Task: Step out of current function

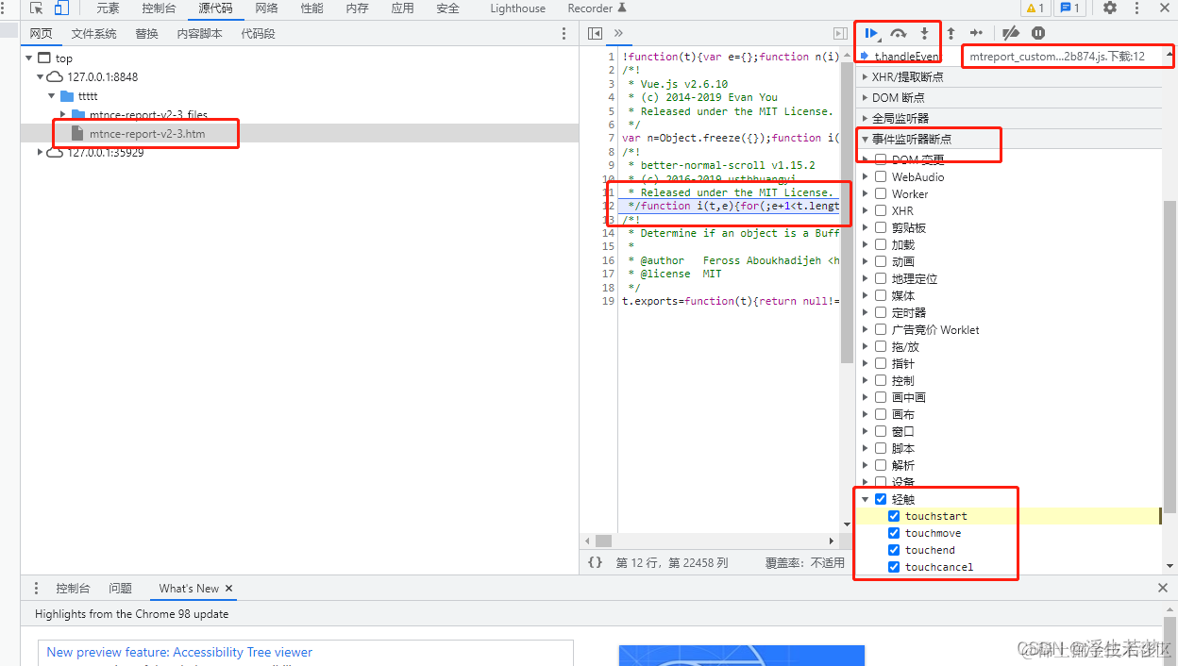Action: pos(951,33)
